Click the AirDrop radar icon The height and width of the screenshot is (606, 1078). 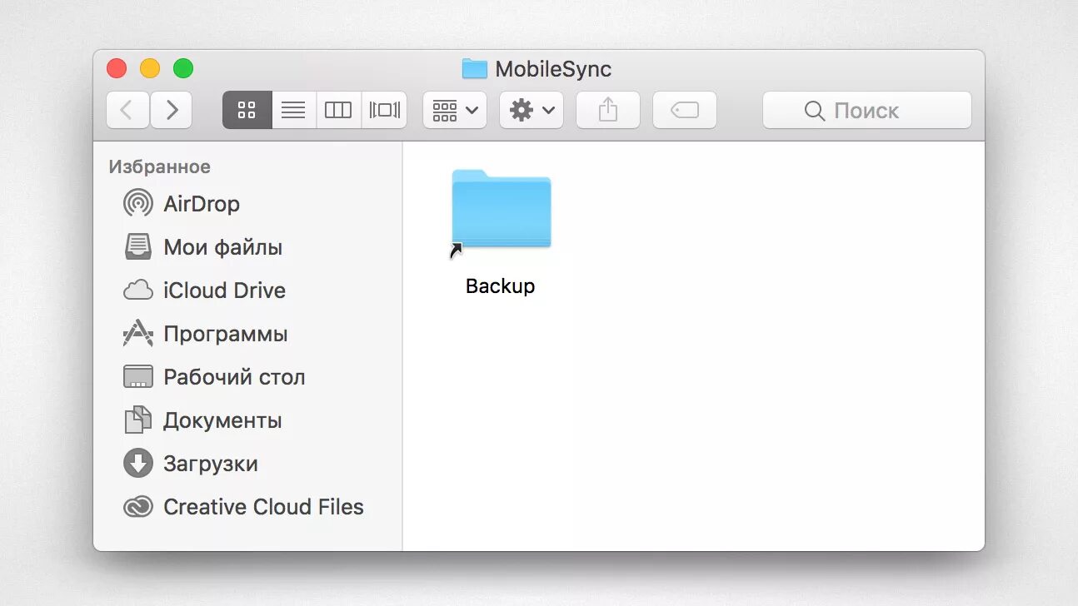(138, 204)
